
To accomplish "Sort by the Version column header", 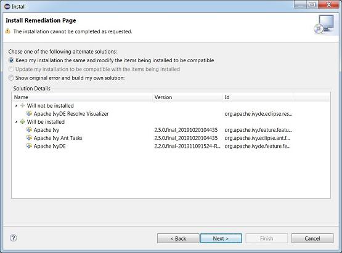I will point(188,97).
